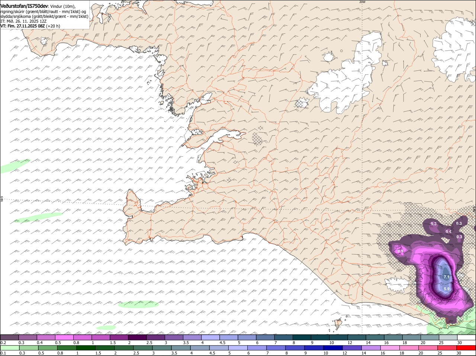Select the 14 light purple swatch in the lower legend row
476x356 pixels.
point(371,348)
